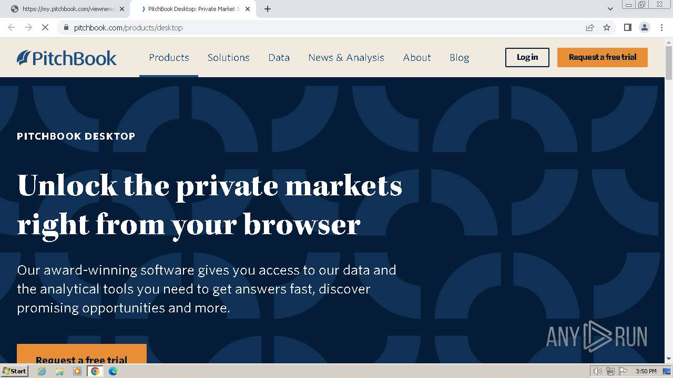The image size is (673, 378).
Task: Open File Explorer folder in taskbar
Action: click(59, 371)
